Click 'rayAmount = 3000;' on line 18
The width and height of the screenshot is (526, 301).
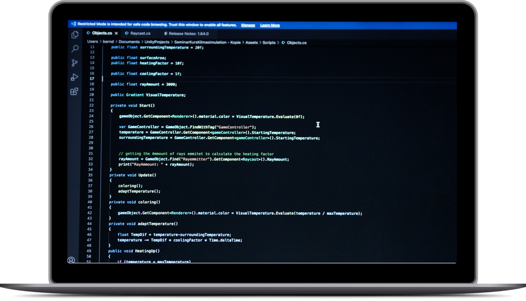click(158, 84)
